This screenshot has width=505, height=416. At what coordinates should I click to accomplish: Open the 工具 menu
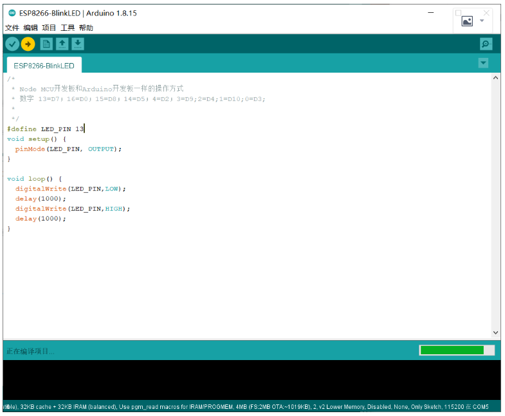(68, 28)
